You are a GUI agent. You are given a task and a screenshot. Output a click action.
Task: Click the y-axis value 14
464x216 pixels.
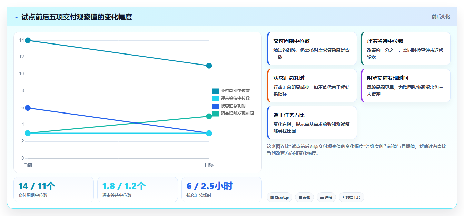coord(21,40)
